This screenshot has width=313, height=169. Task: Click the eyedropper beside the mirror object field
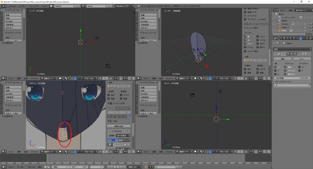coord(309,85)
